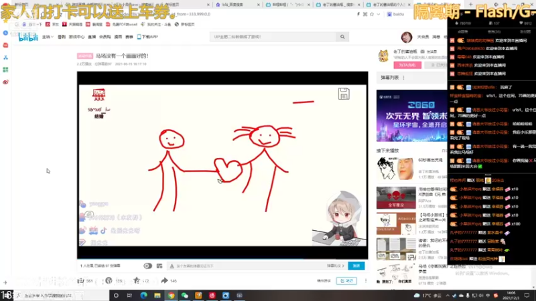Open WeChat from the taskbar
Viewport: 536px width, 301px height.
185,296
